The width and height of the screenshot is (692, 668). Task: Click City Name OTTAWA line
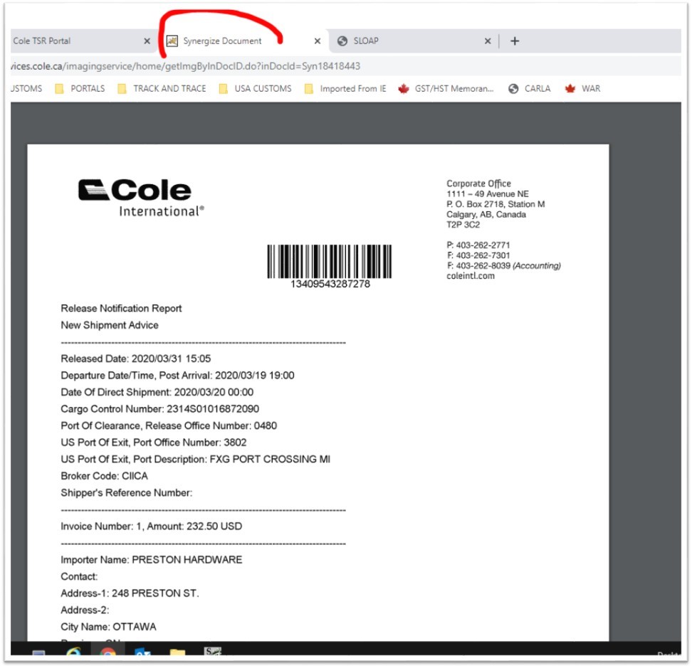click(x=108, y=627)
